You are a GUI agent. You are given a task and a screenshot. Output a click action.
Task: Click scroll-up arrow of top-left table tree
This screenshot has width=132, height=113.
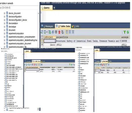[x=38, y=13]
